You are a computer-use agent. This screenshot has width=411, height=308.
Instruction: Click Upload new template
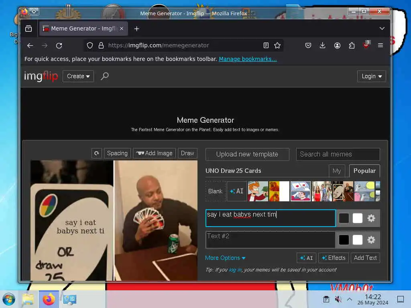247,154
